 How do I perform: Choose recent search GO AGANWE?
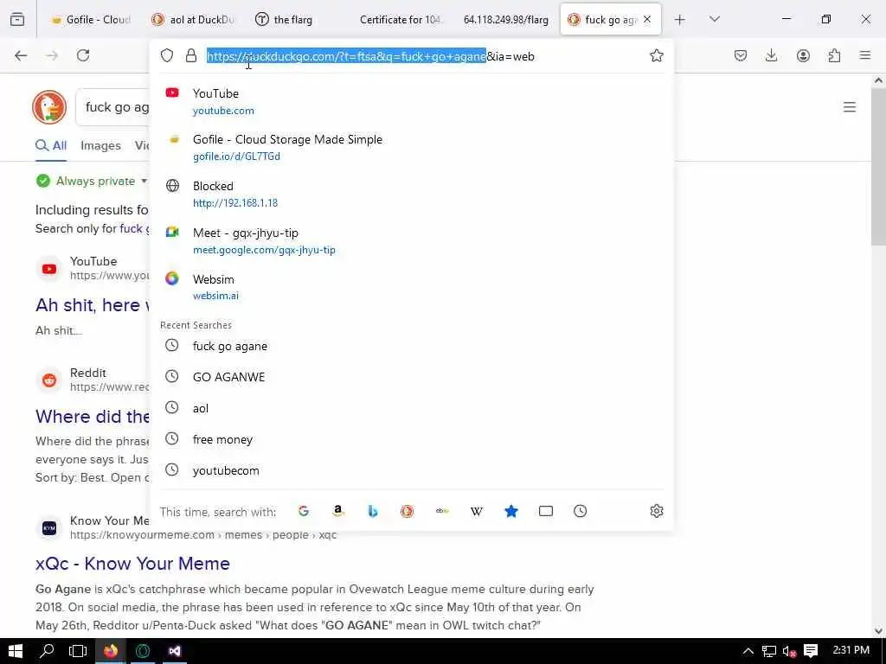point(413,377)
